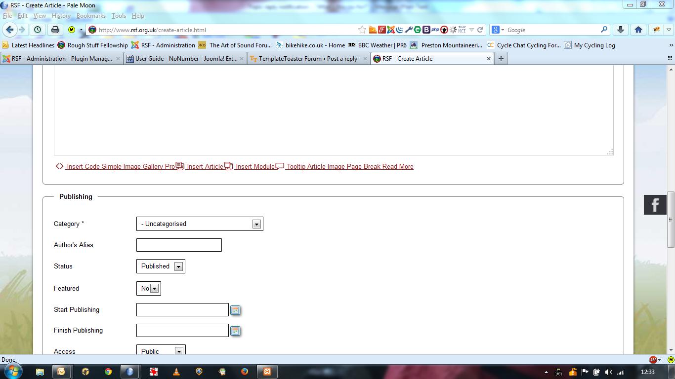The width and height of the screenshot is (675, 379).
Task: Click the Author's Alias text field
Action: pyautogui.click(x=179, y=245)
